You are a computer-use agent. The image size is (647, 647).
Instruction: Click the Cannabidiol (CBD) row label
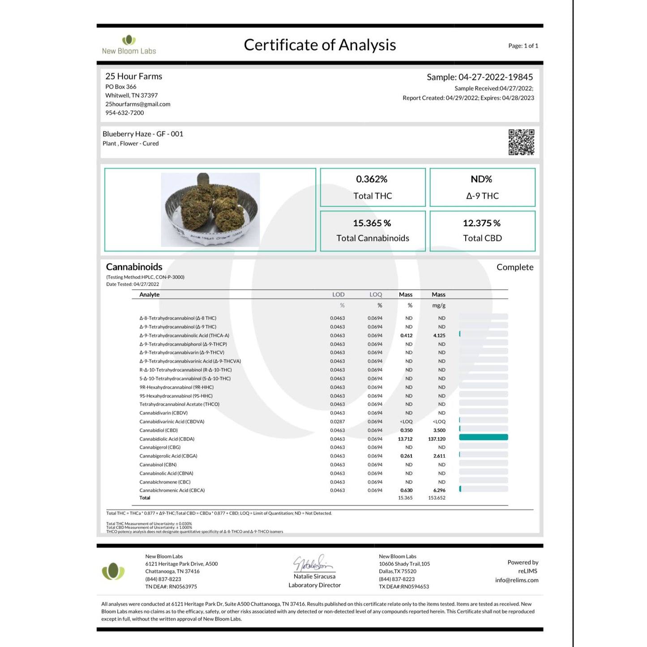[x=159, y=430]
